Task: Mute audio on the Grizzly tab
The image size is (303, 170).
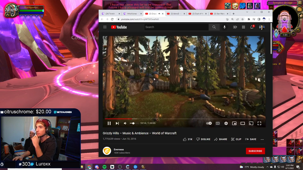Action: (159, 14)
